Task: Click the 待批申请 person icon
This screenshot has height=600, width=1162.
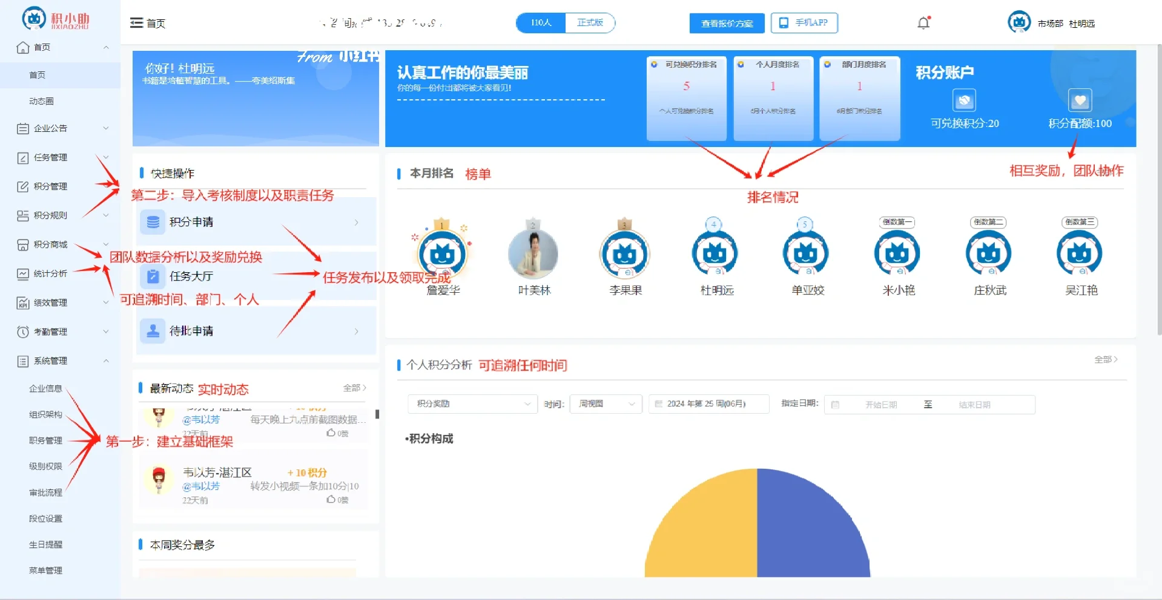Action: coord(153,330)
